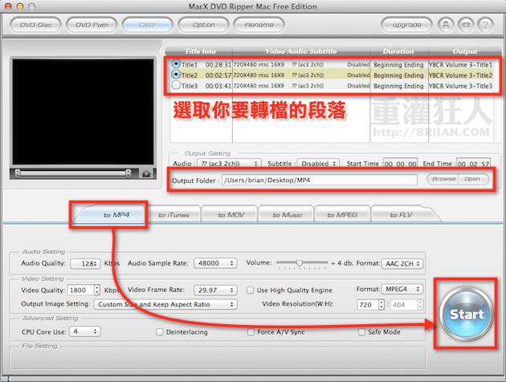Click the email icon button in toolbar
Viewport: 506px width, 382px height.
(x=465, y=25)
